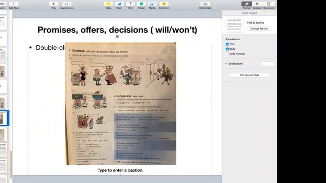
Task: Open the Animate inspector
Action: pos(257,4)
